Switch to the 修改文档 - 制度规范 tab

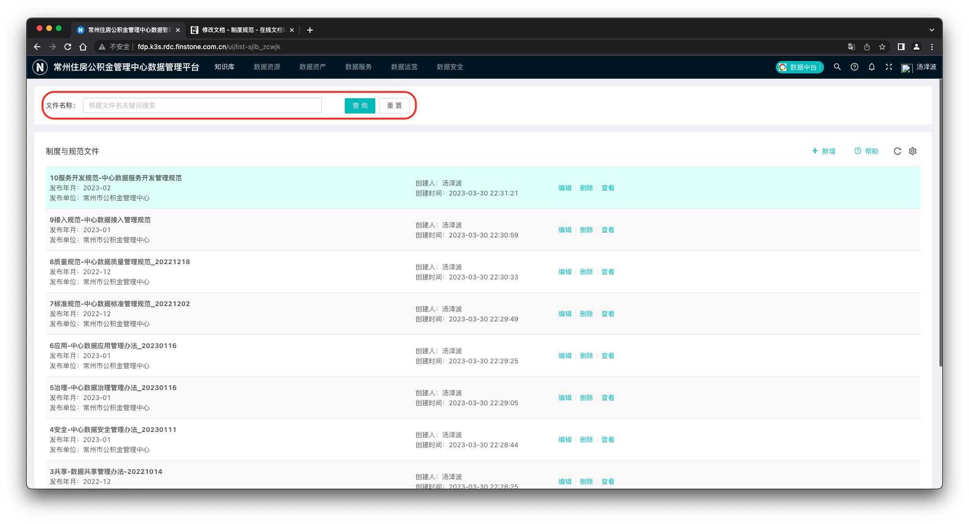242,30
